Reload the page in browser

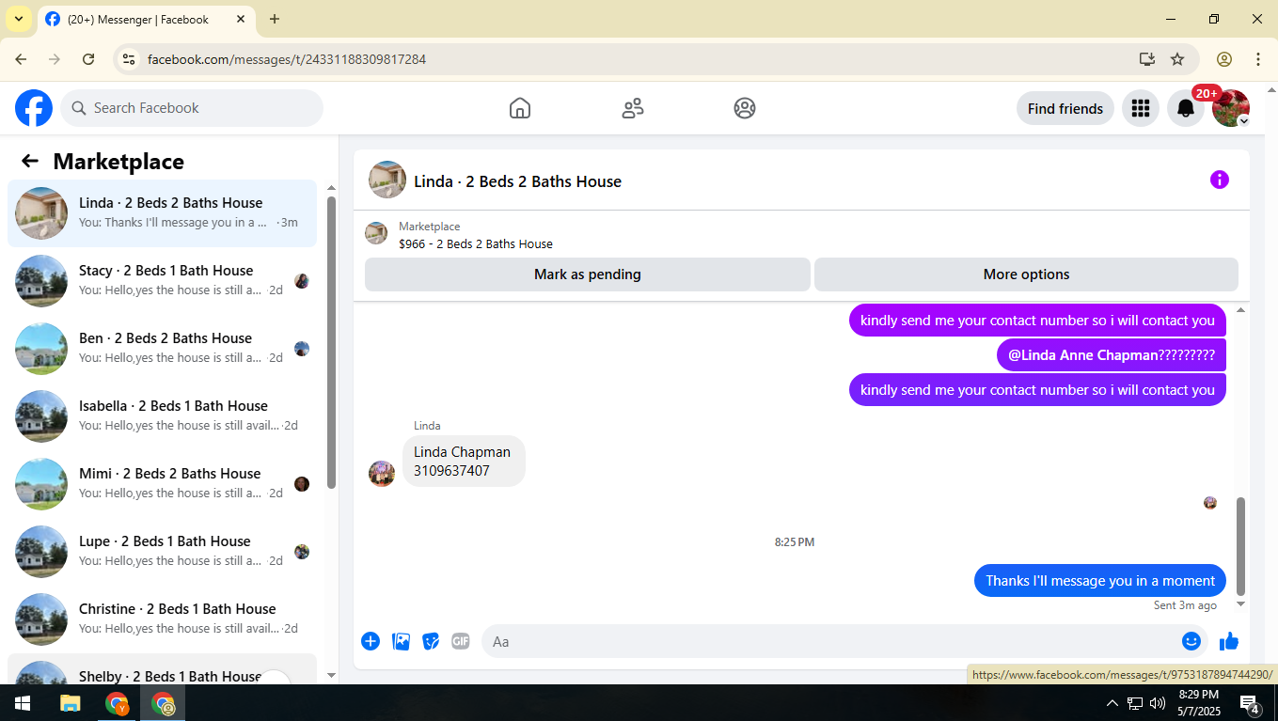[x=88, y=59]
